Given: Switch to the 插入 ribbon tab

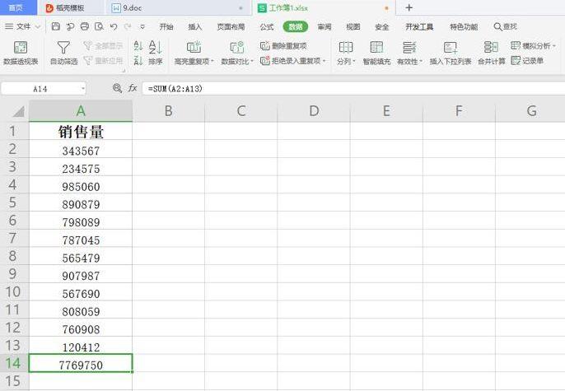Looking at the screenshot, I should coord(195,26).
